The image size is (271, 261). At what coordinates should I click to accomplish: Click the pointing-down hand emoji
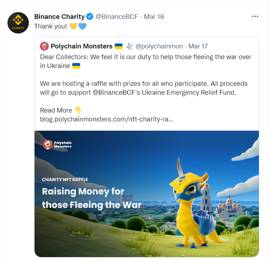78,110
